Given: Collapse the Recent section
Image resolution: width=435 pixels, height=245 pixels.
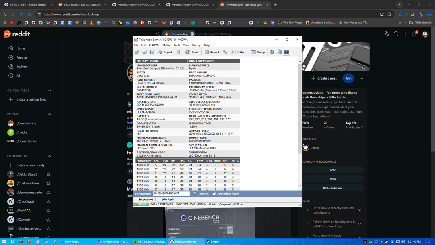Looking at the screenshot, I should pos(50,114).
